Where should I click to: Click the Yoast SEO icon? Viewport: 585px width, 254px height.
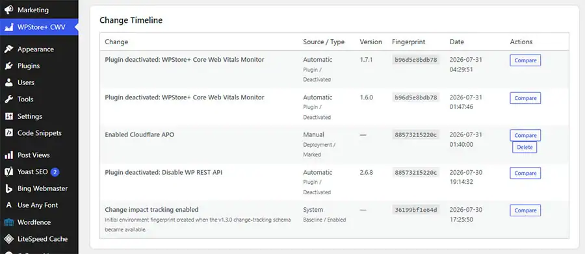coord(9,172)
